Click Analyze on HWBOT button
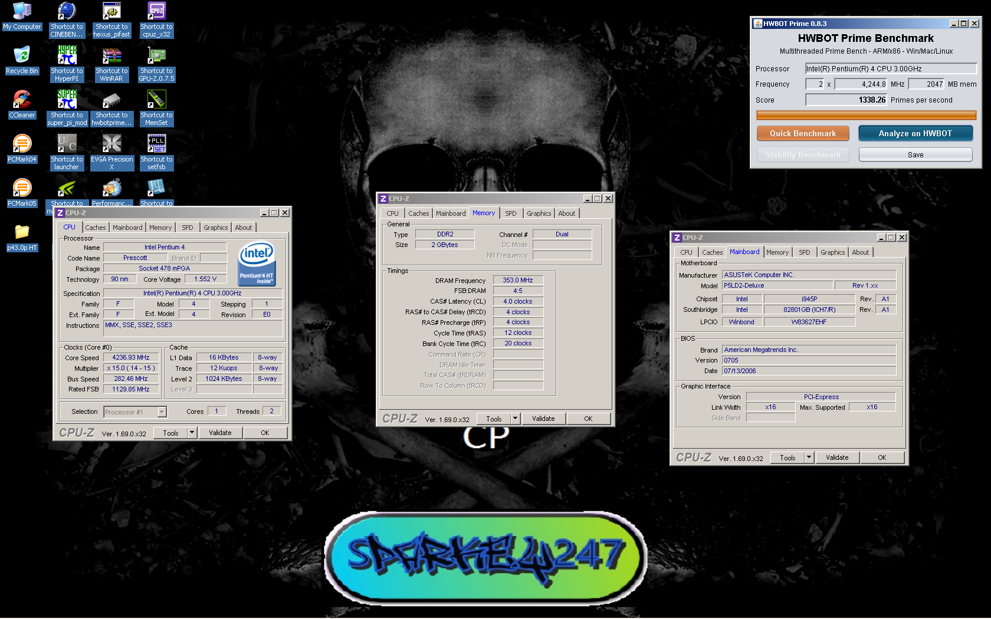991x619 pixels. pyautogui.click(x=915, y=133)
